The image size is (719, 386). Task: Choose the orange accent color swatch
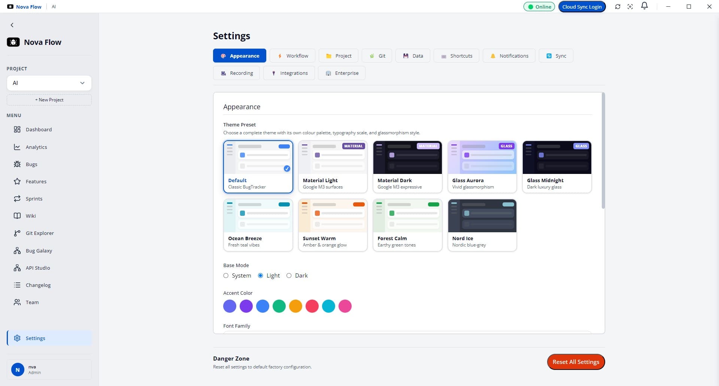[x=295, y=306]
